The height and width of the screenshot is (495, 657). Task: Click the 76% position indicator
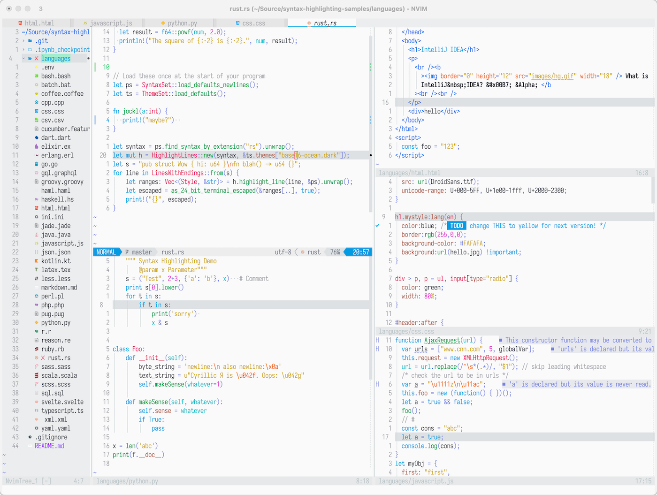[335, 252]
